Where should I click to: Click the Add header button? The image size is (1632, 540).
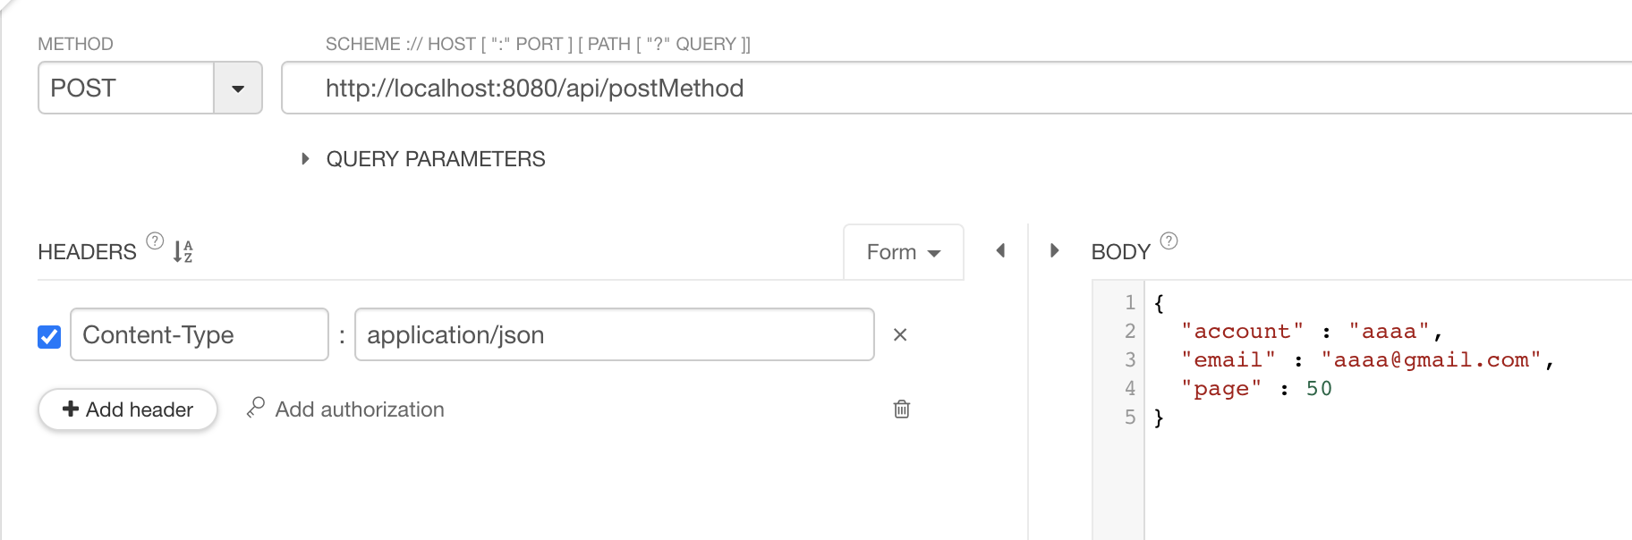coord(128,409)
